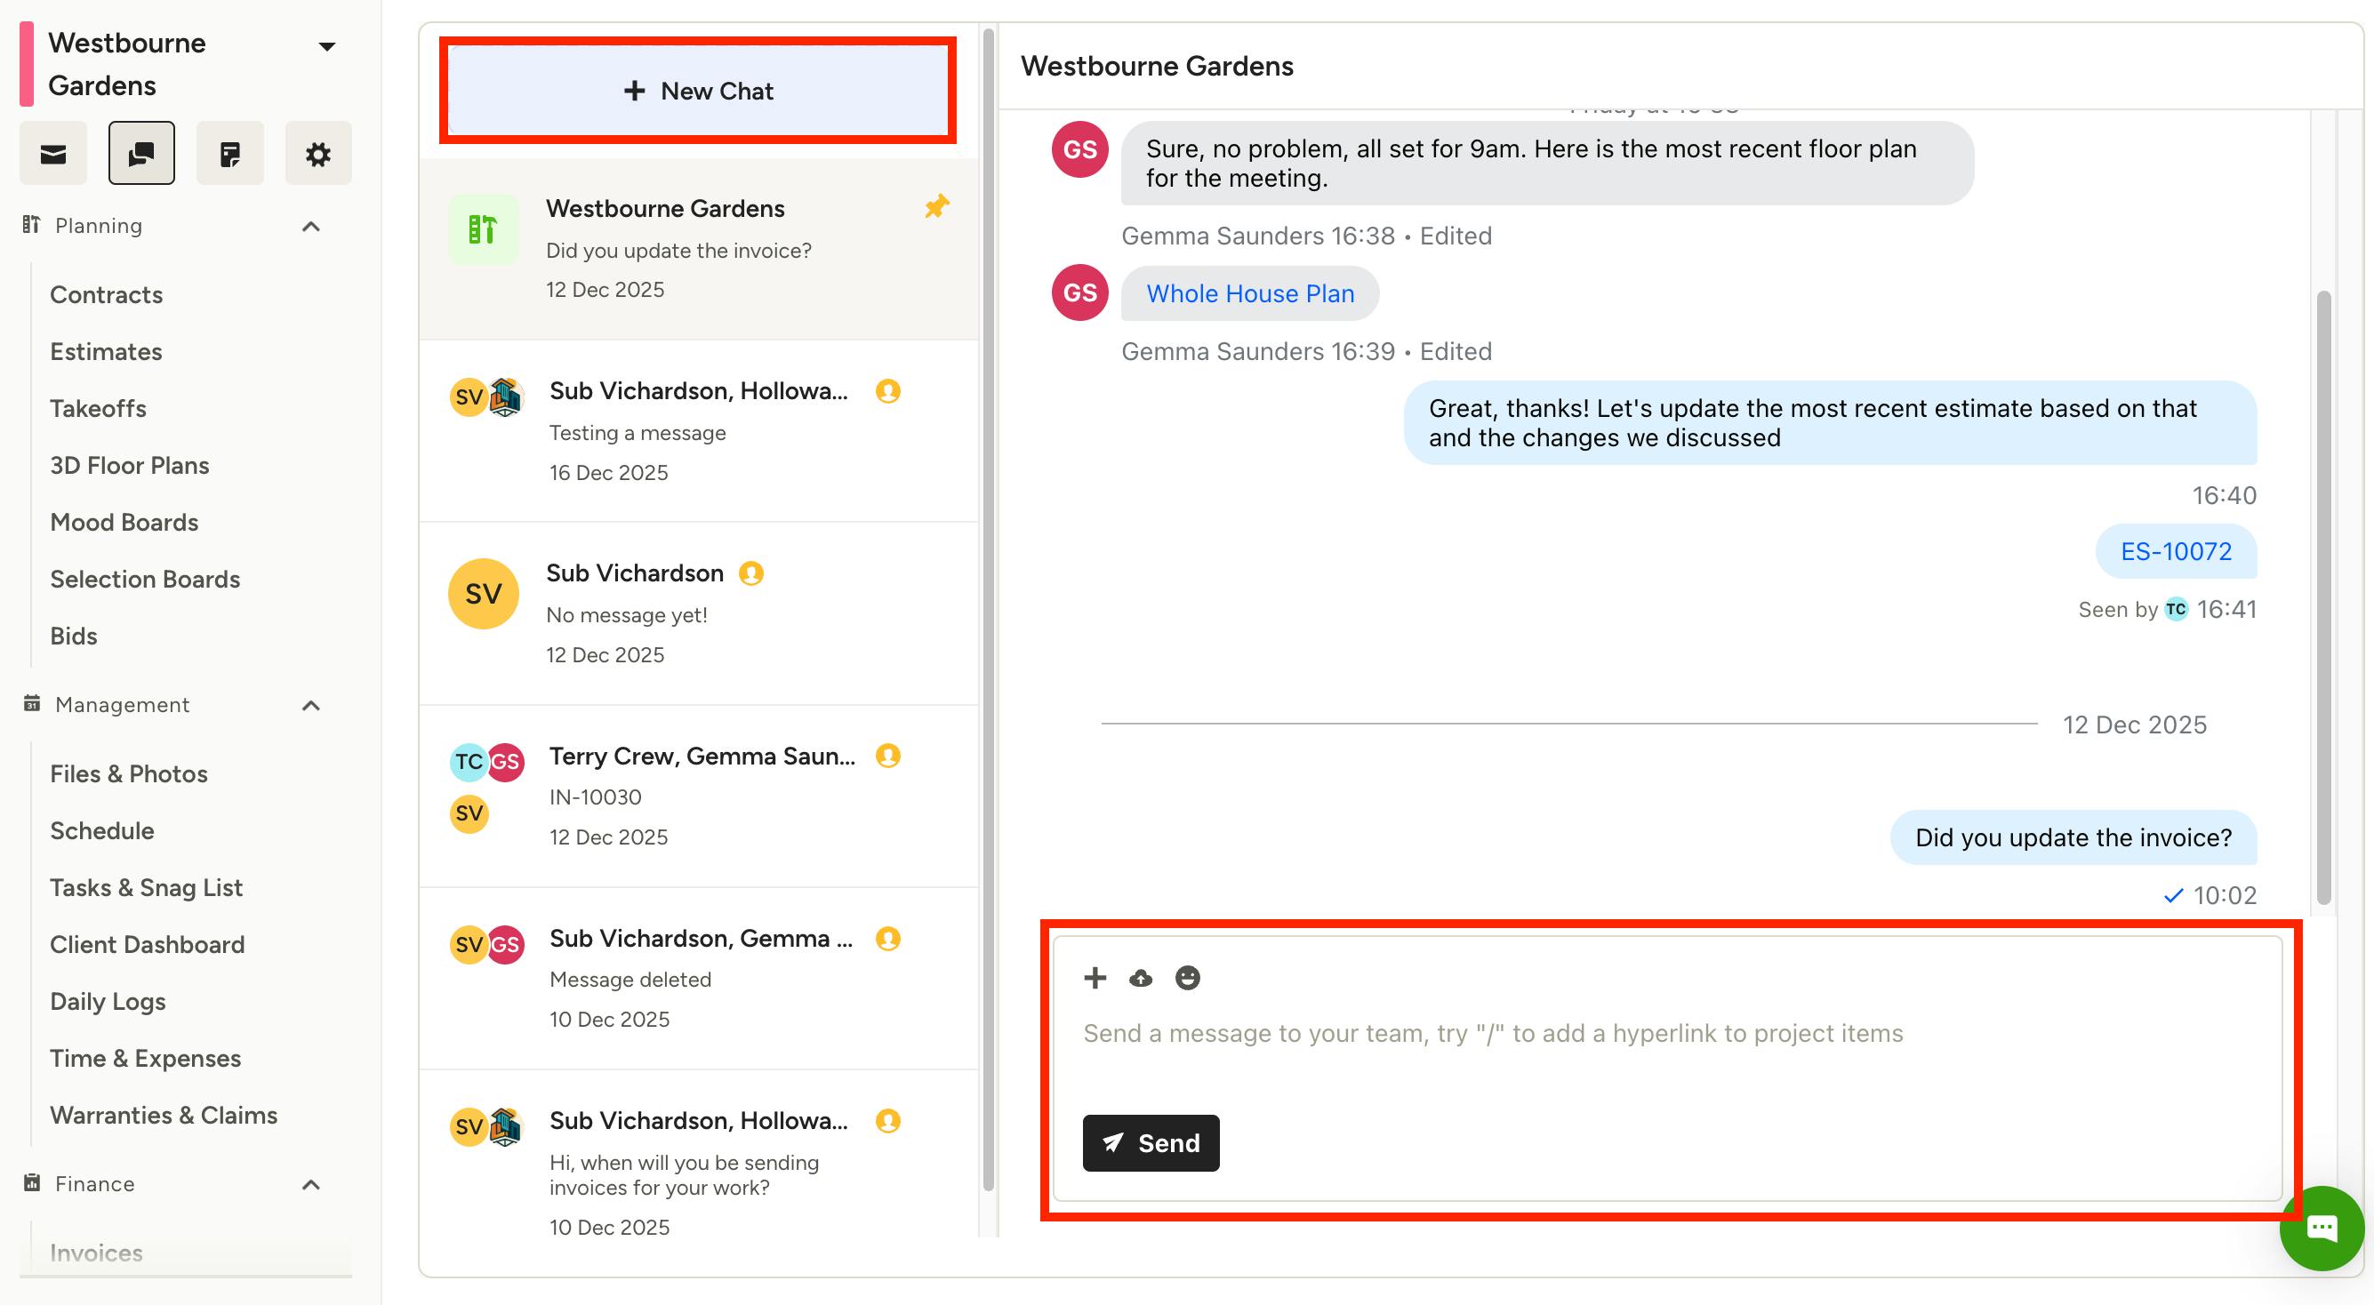The width and height of the screenshot is (2374, 1305).
Task: Click Management section calendar icon
Action: (x=31, y=704)
